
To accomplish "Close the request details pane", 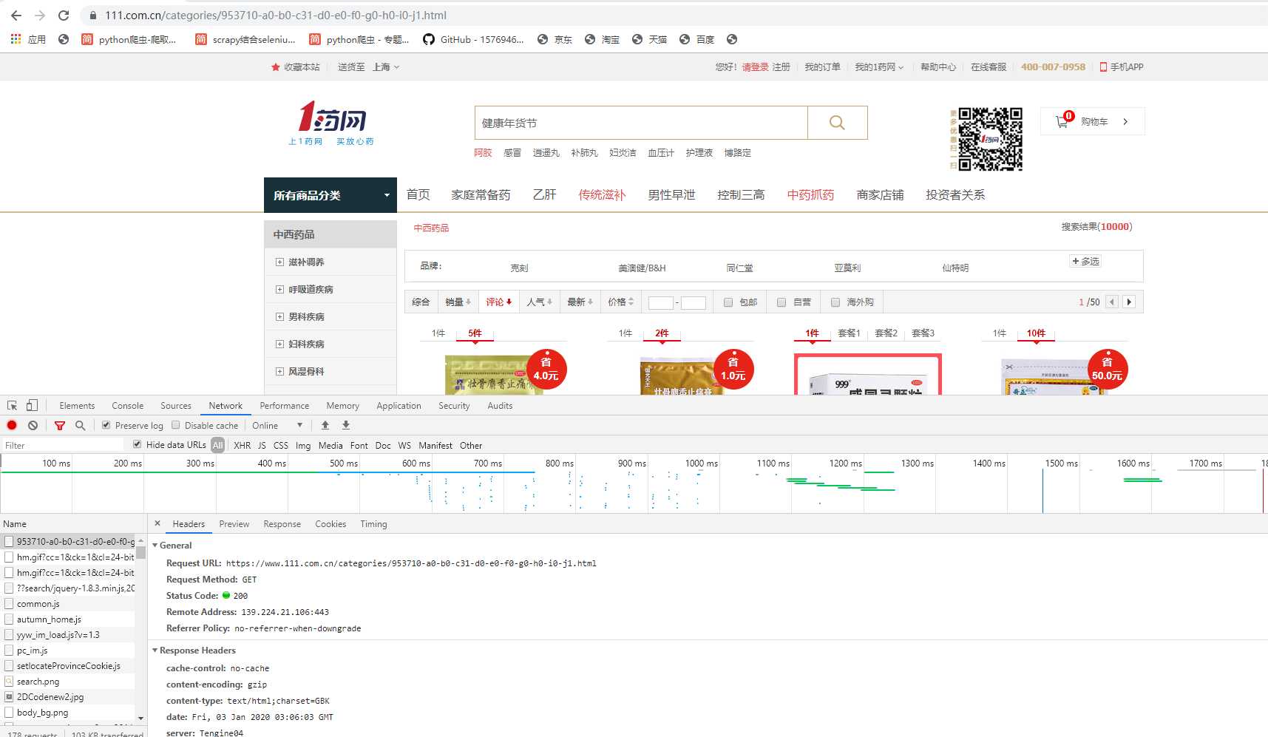I will (x=157, y=523).
